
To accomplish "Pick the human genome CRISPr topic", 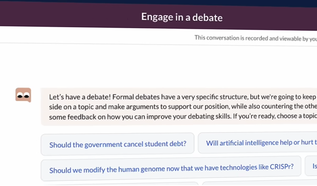I will [x=171, y=169].
